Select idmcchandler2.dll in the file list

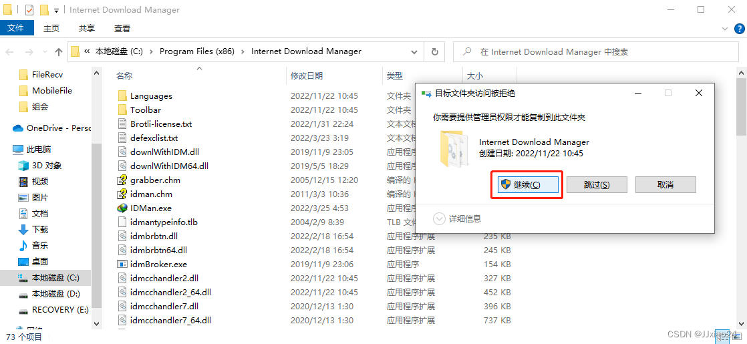[164, 279]
